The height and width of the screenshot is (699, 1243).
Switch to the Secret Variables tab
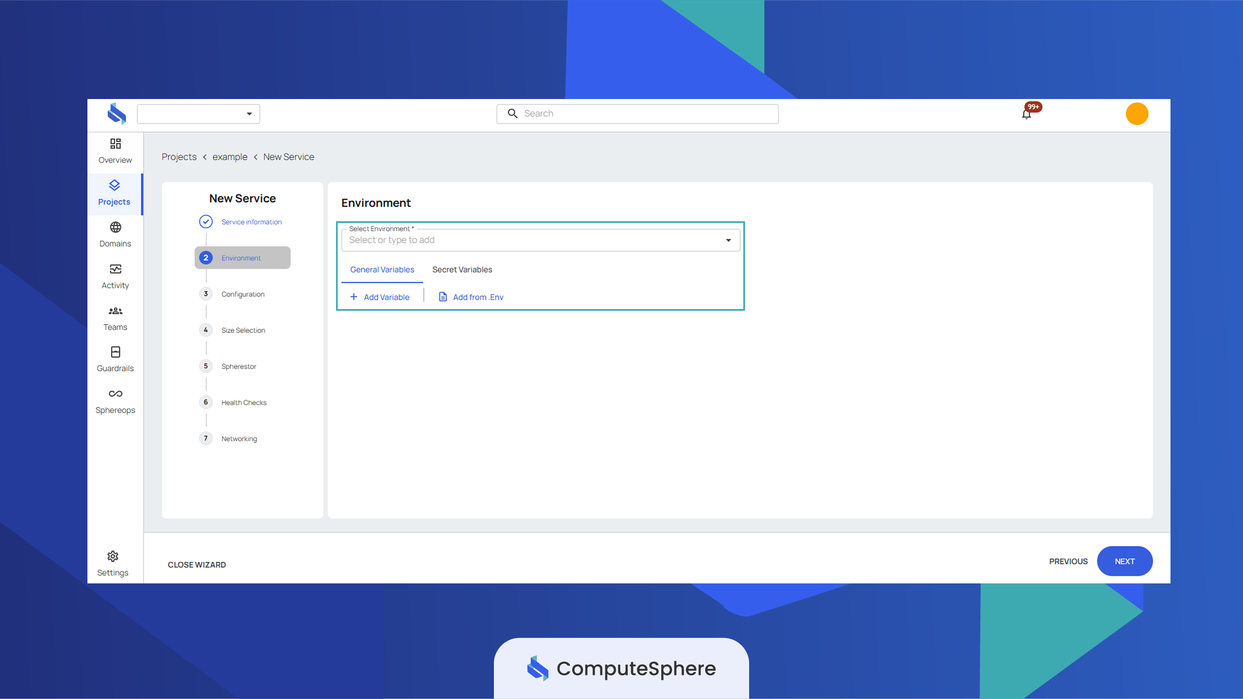[x=462, y=270]
